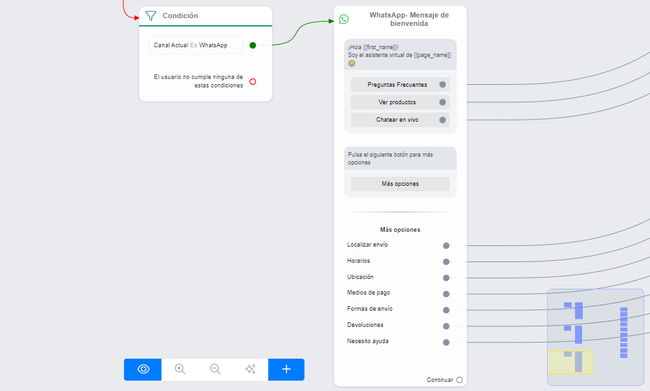Viewport: 650px width, 391px height.
Task: Click the green connector on WhatsApp condition
Action: (x=253, y=45)
